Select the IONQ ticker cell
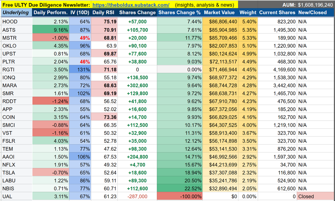 (x=16, y=77)
